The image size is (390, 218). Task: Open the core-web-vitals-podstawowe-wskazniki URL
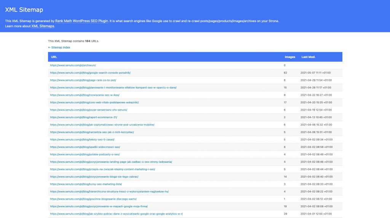click(94, 103)
